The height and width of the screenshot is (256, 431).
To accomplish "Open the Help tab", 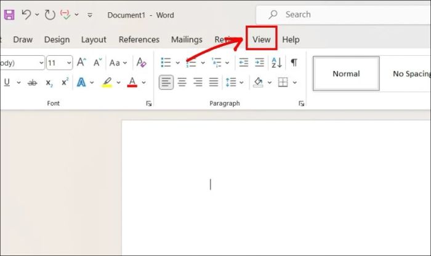I will pyautogui.click(x=291, y=39).
